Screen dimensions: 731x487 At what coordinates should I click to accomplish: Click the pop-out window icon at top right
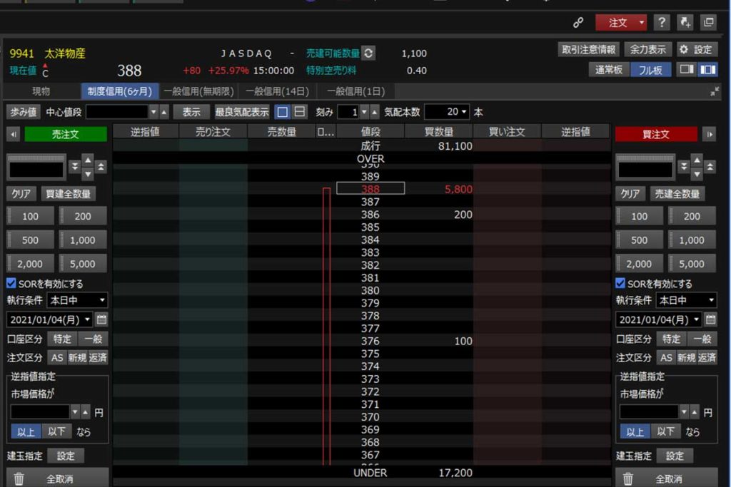tap(708, 23)
